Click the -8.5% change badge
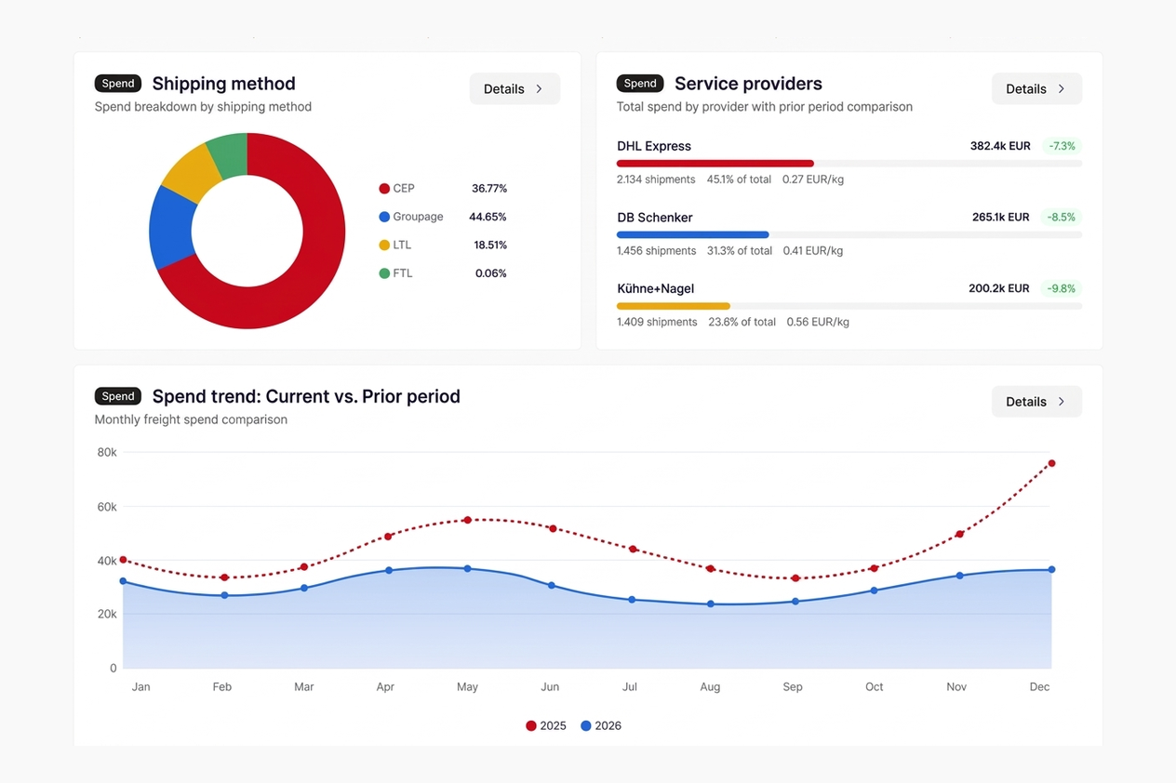This screenshot has width=1176, height=783. pos(1062,218)
